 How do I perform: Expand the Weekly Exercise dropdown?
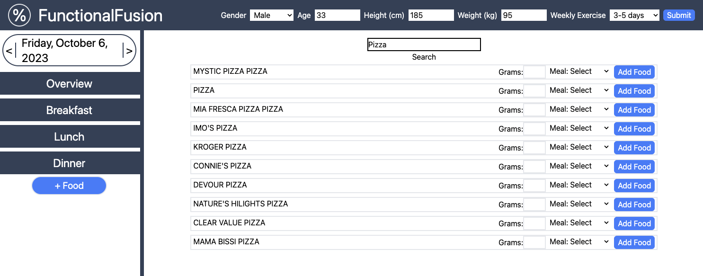[634, 15]
